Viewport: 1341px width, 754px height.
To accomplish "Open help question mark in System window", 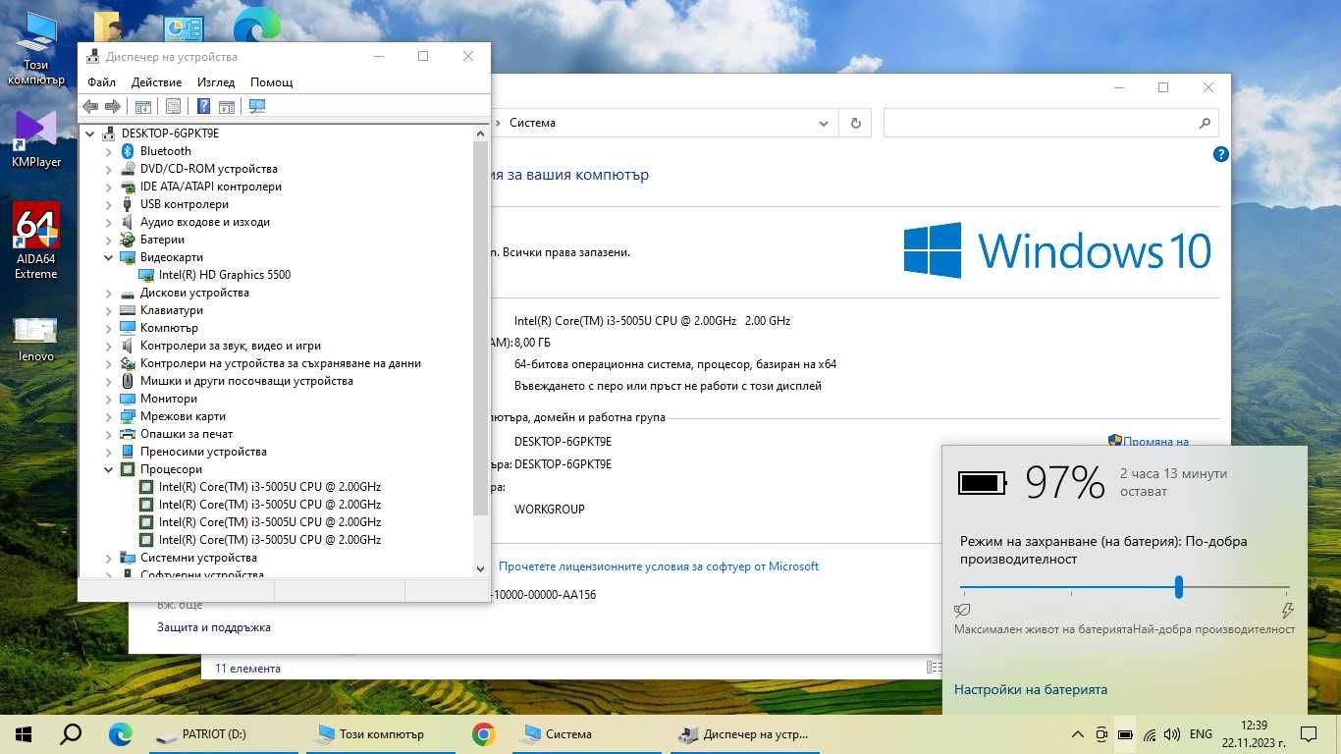I will 1220,154.
